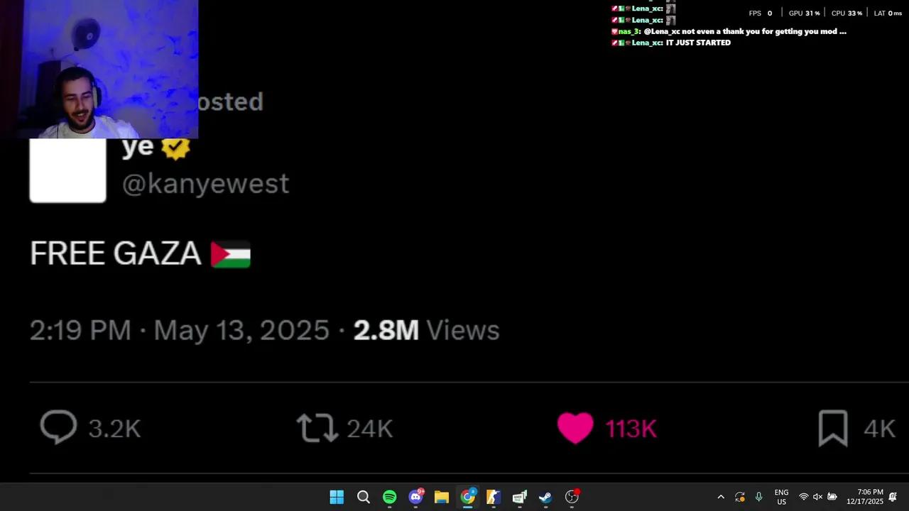Expand the hidden system tray icons chevron
909x511 pixels.
(721, 497)
